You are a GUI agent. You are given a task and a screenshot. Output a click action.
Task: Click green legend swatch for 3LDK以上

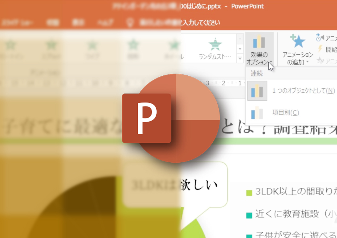tap(249, 192)
